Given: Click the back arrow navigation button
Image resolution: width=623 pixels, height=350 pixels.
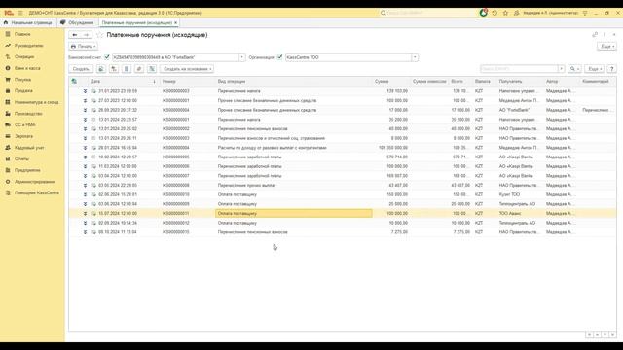Looking at the screenshot, I should [75, 35].
